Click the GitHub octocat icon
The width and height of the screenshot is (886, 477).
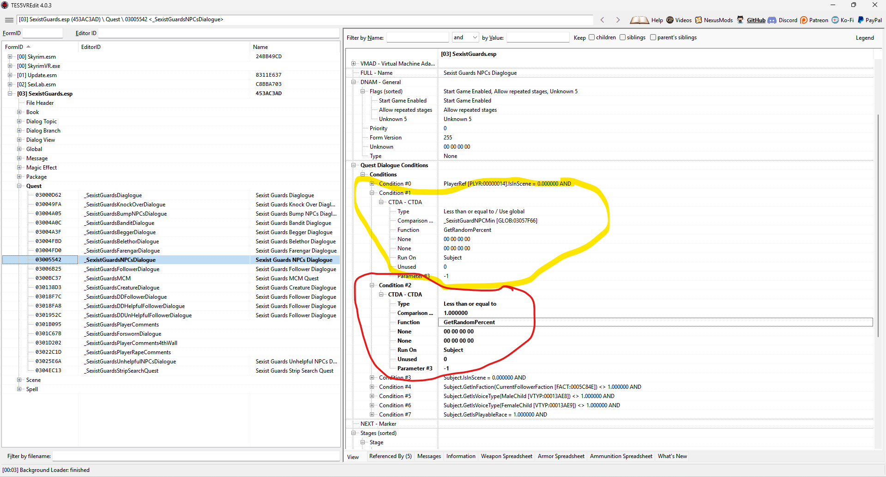pyautogui.click(x=740, y=20)
